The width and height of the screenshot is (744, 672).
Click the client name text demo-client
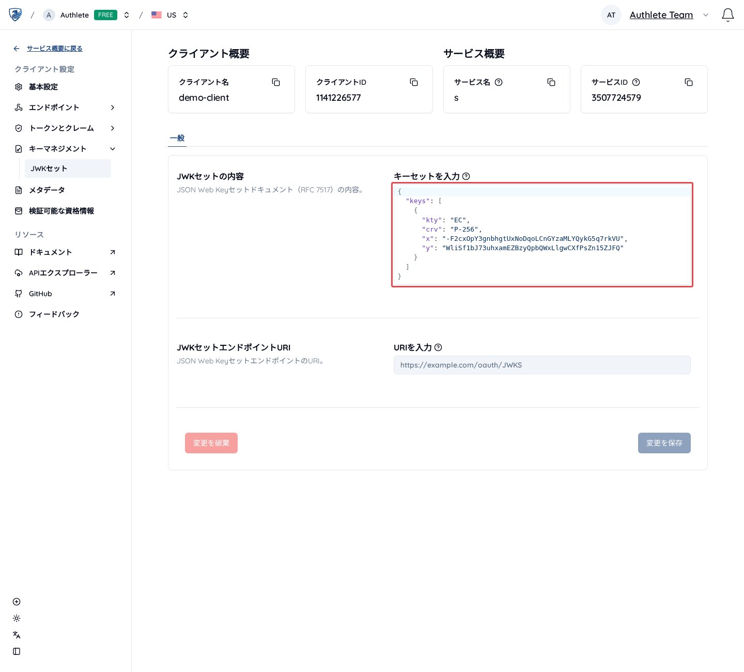[204, 98]
